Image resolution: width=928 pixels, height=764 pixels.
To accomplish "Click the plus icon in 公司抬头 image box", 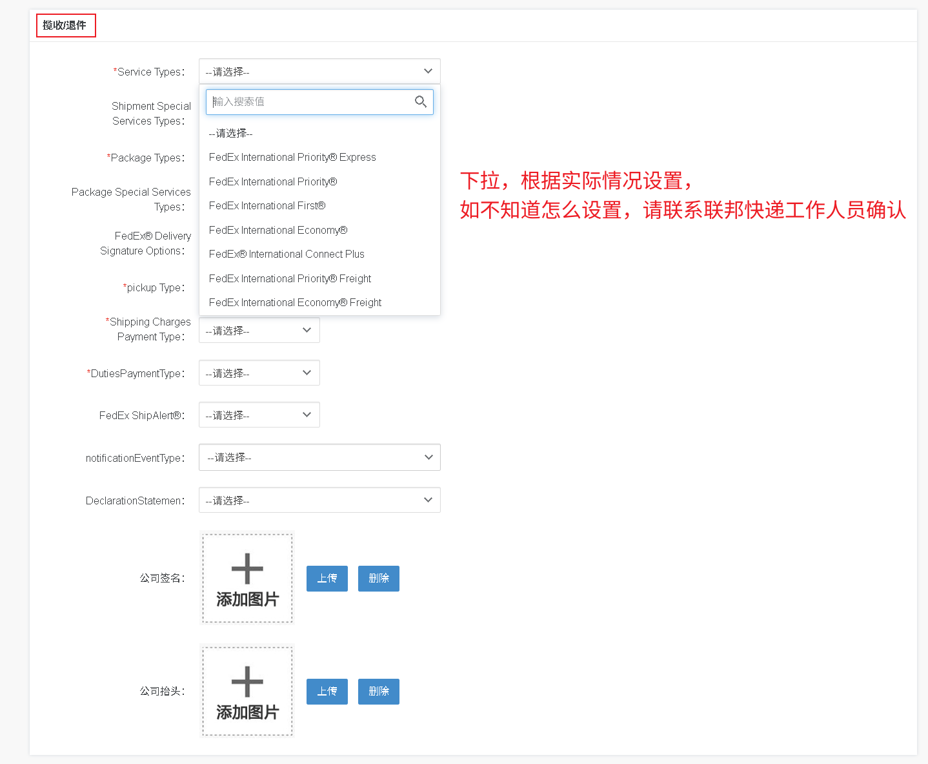I will (247, 682).
